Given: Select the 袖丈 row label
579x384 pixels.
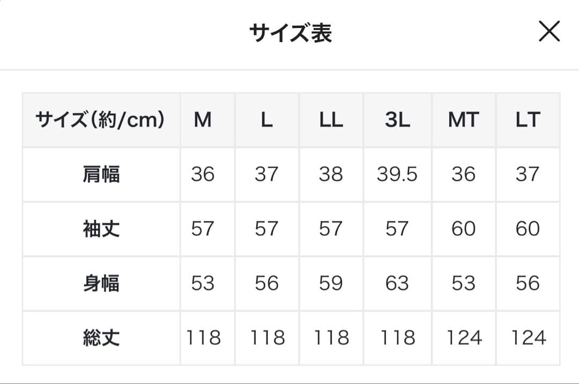Looking at the screenshot, I should [x=101, y=228].
